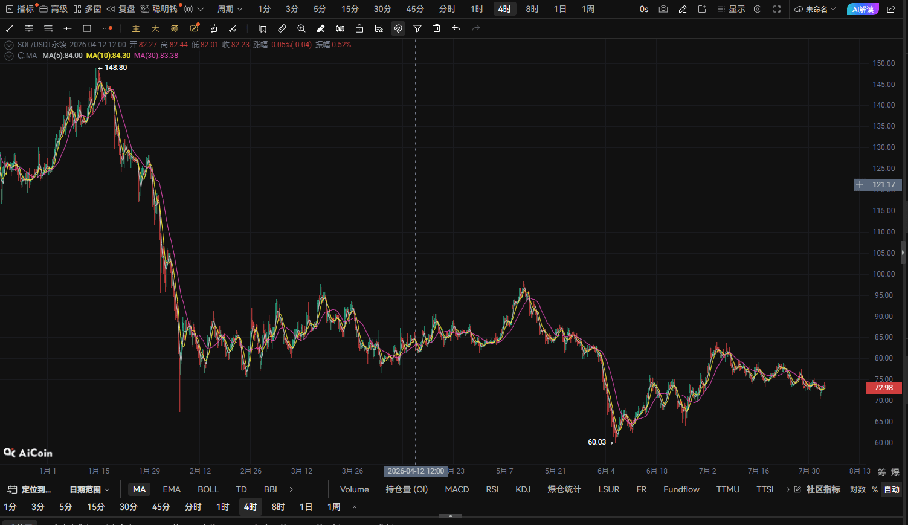
Task: Open the 聪明钱 smart money feature
Action: click(x=159, y=9)
